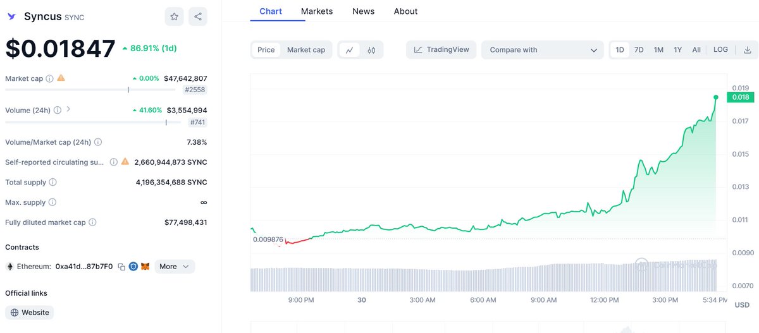The height and width of the screenshot is (333, 759).
Task: Click the Volume (24h) range slider bar
Action: click(x=93, y=122)
